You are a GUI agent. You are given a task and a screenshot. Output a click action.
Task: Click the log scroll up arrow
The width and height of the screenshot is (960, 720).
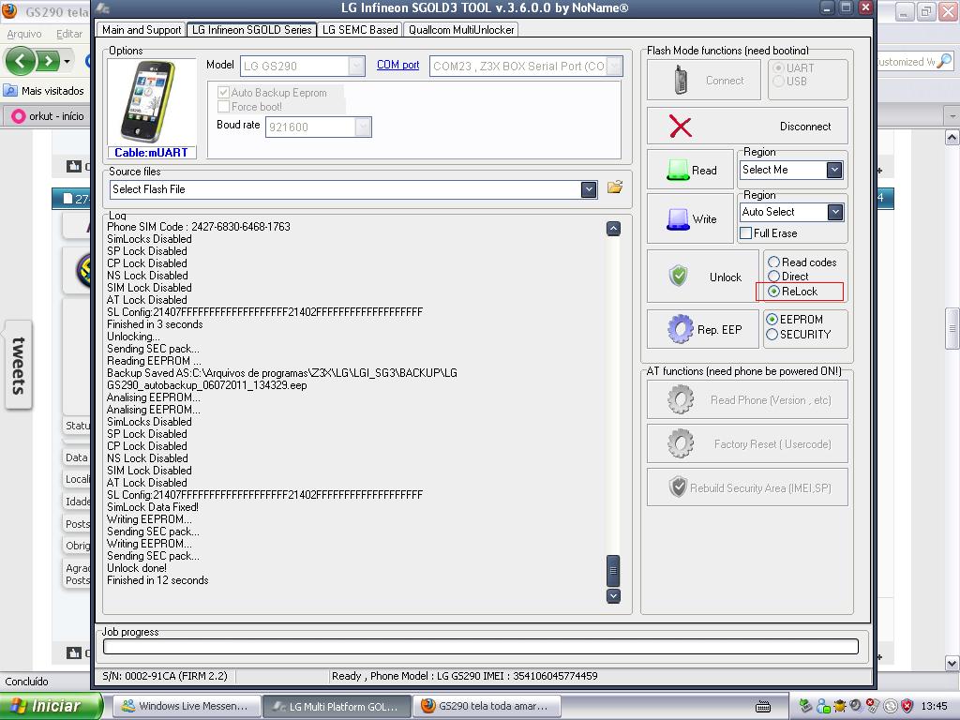[613, 229]
